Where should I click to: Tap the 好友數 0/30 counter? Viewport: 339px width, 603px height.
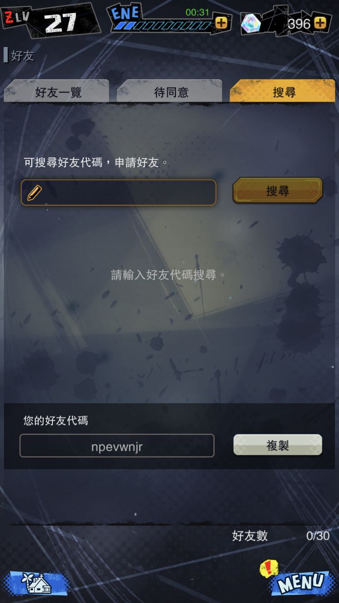(x=281, y=536)
